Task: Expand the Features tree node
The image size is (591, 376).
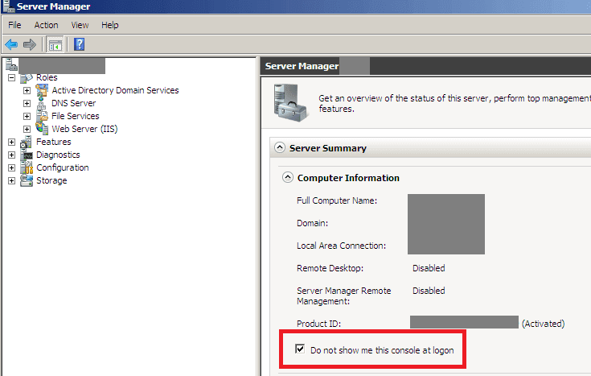Action: [12, 142]
